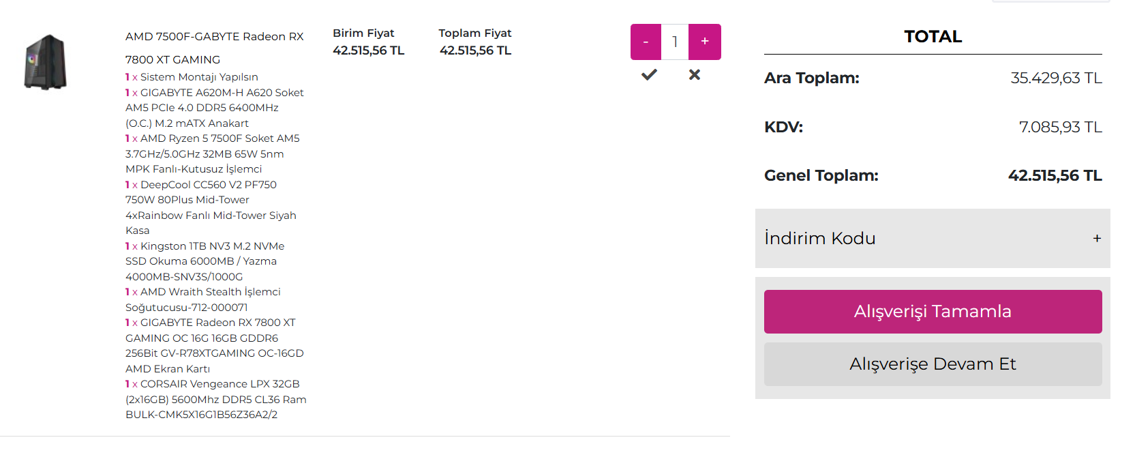Expand the İndirim Kodu section
The image size is (1135, 457).
(x=933, y=238)
